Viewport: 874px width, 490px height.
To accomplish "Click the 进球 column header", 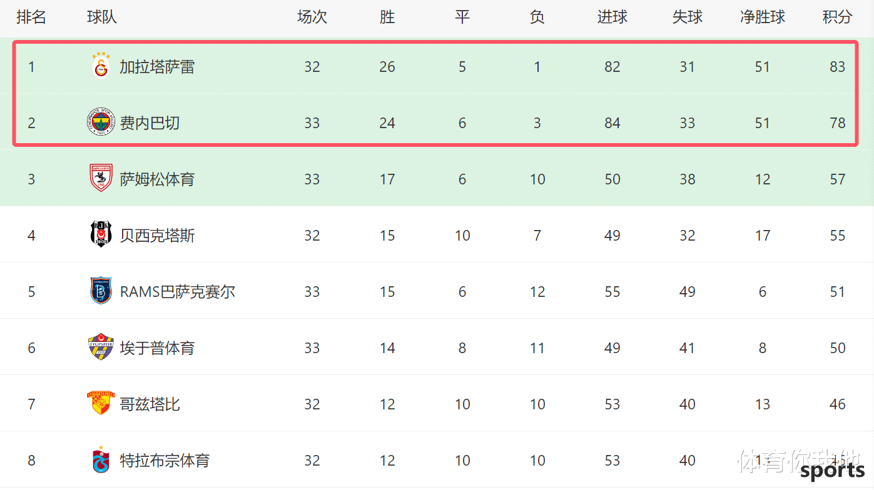I will click(x=612, y=17).
